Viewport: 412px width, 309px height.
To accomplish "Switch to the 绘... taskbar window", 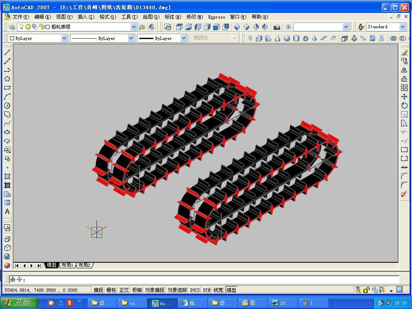I will tap(193, 303).
